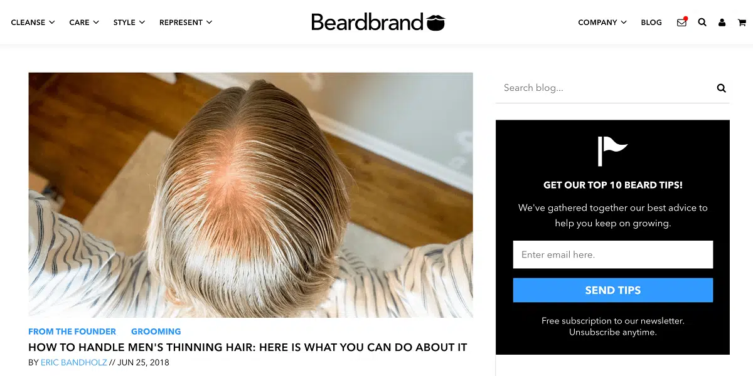Expand the Care dropdown menu

(x=84, y=22)
